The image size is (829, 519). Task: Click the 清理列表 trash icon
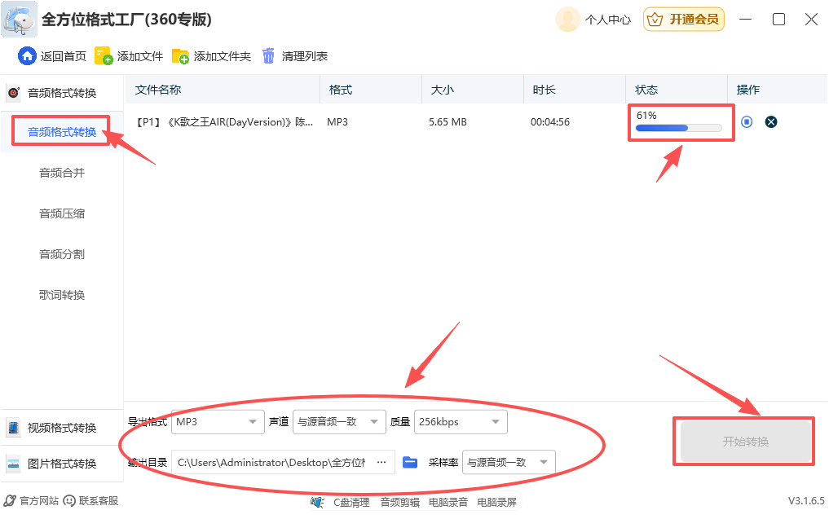click(x=269, y=56)
